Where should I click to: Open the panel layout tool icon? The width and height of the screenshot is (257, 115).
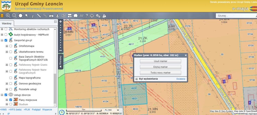pyautogui.click(x=70, y=16)
